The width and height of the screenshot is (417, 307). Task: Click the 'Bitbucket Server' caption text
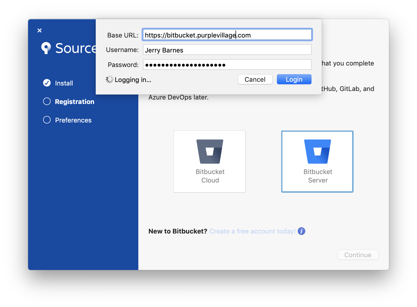[x=318, y=176]
